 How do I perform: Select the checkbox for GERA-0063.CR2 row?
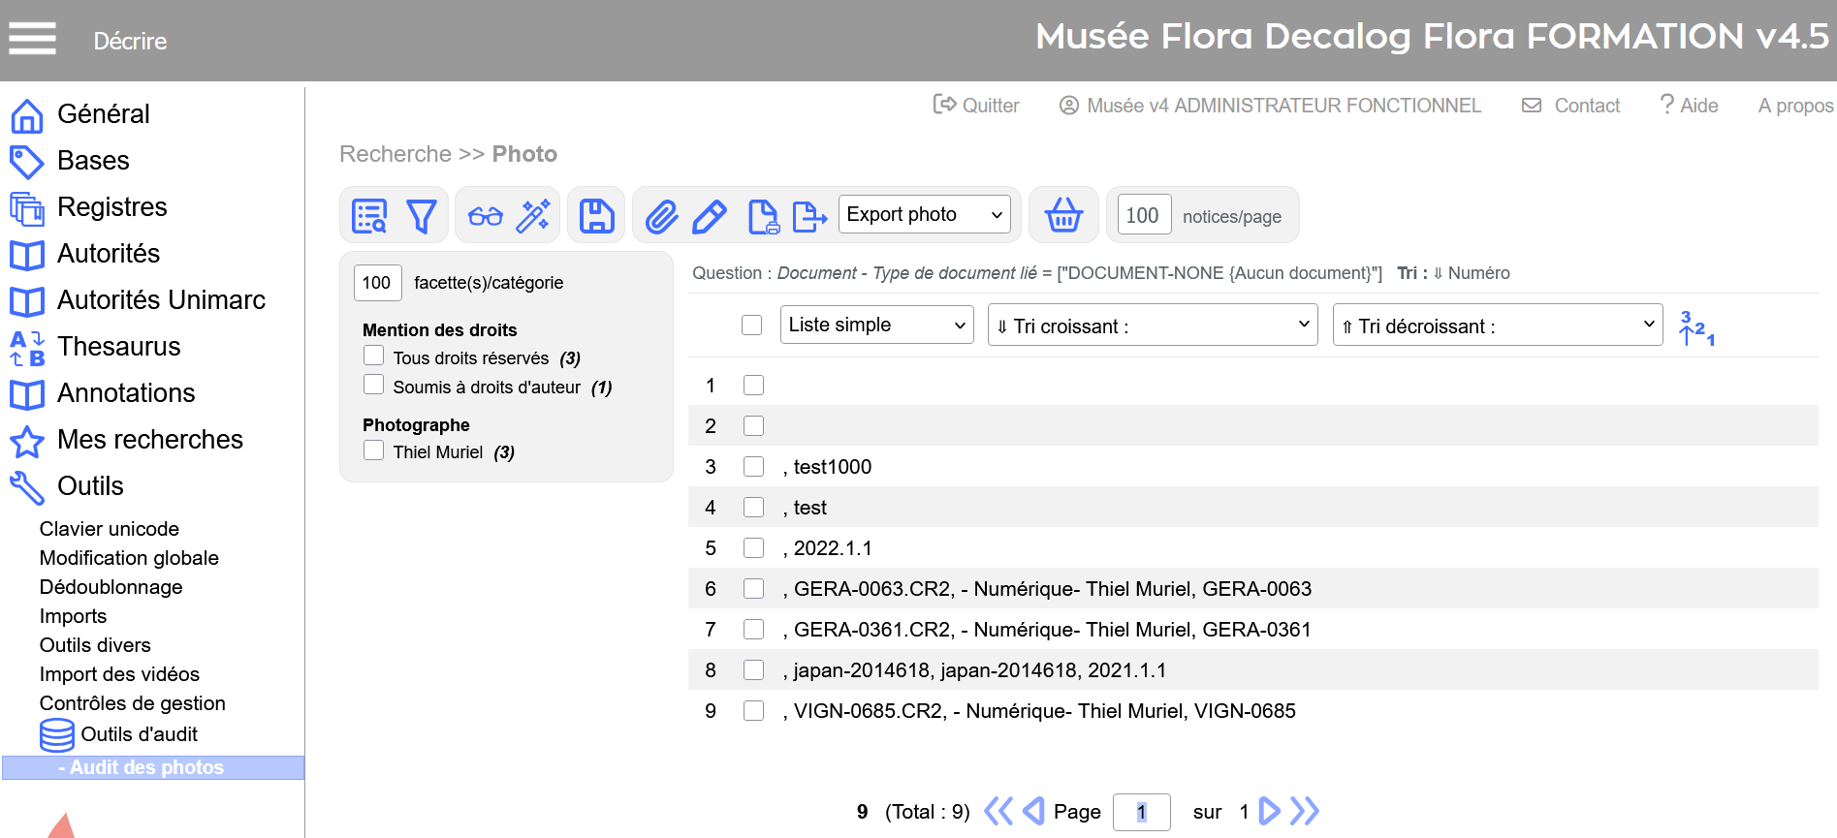(x=753, y=589)
